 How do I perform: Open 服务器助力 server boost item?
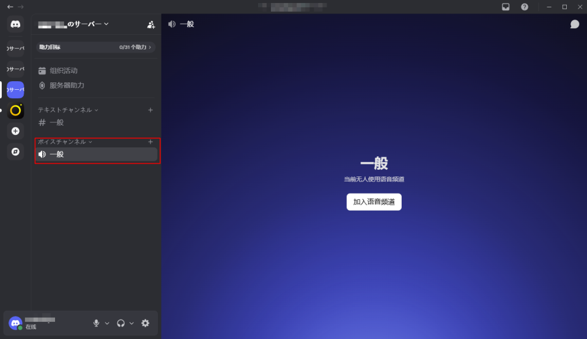tap(67, 86)
